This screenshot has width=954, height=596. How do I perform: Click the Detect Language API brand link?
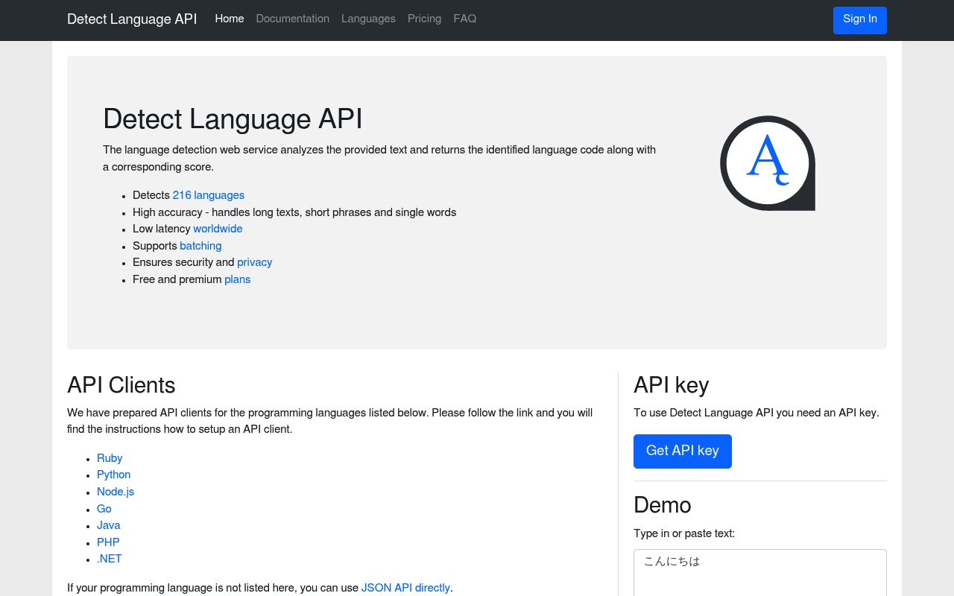(x=132, y=19)
